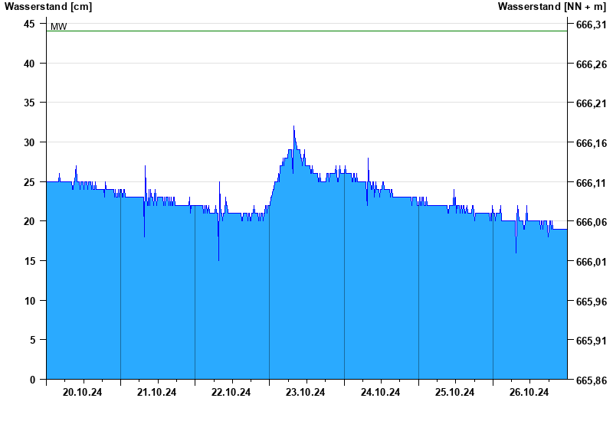This screenshot has height=421, width=613.
Task: Click the left axis value 40
Action: [x=29, y=64]
